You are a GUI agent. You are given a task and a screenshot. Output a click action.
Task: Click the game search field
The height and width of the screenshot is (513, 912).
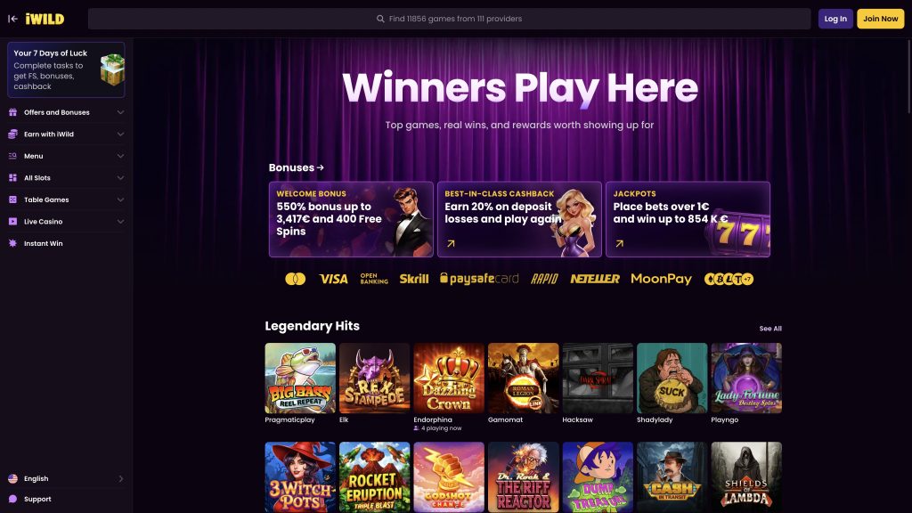pyautogui.click(x=449, y=19)
